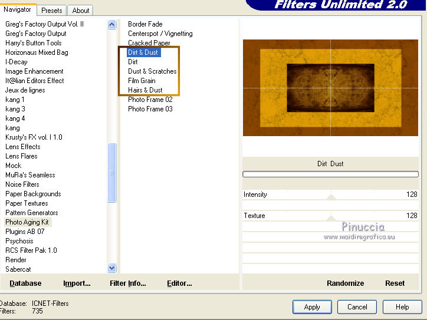The height and width of the screenshot is (320, 427).
Task: Open Filter Info...
Action: pos(128,283)
